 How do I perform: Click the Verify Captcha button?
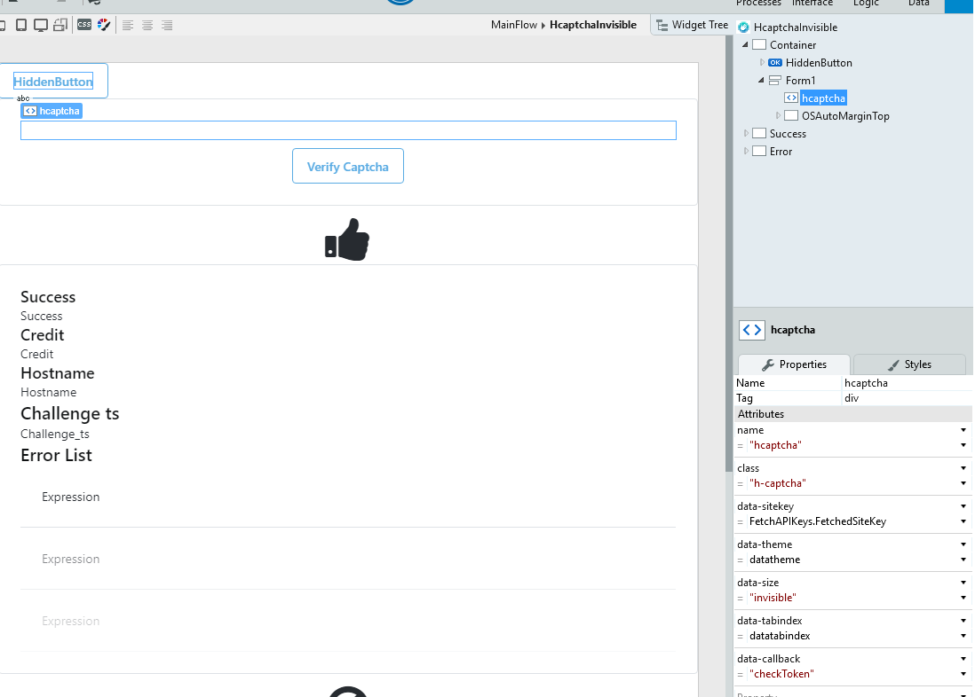[348, 167]
